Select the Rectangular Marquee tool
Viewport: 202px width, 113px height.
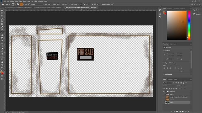(x=2, y=13)
